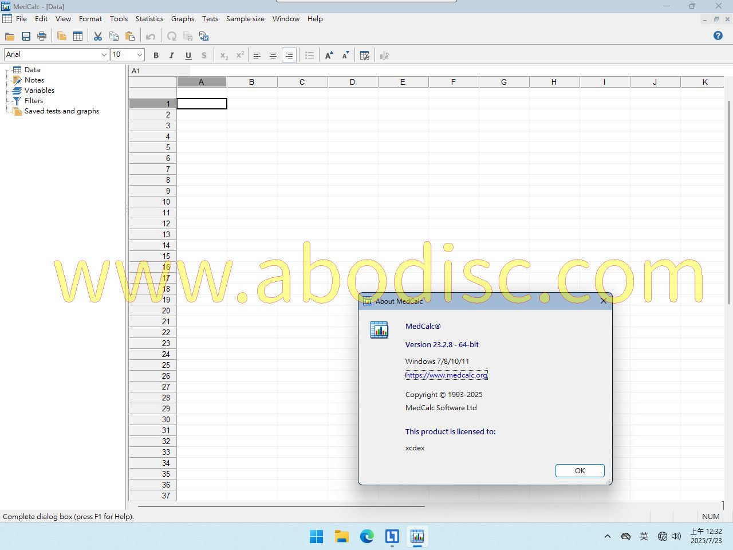The width and height of the screenshot is (733, 550).
Task: Close the About MedCalc dialog
Action: [603, 301]
